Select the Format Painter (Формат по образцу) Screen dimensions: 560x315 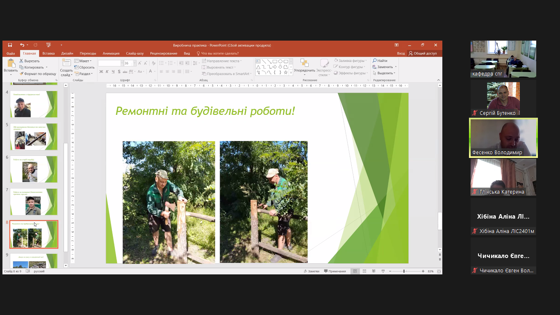click(x=37, y=74)
